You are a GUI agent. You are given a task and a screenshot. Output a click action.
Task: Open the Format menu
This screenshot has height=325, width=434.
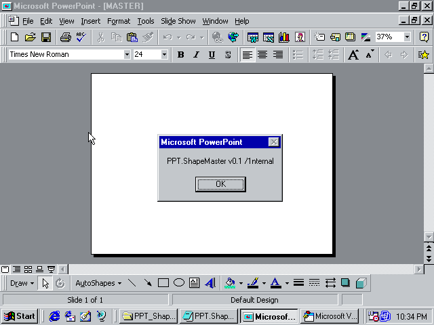click(119, 21)
